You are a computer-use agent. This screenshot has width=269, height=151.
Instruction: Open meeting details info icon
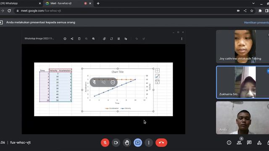pyautogui.click(x=229, y=143)
